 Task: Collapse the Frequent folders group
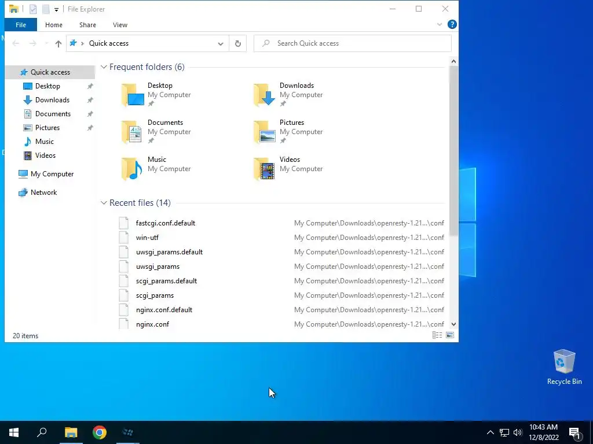click(x=104, y=67)
